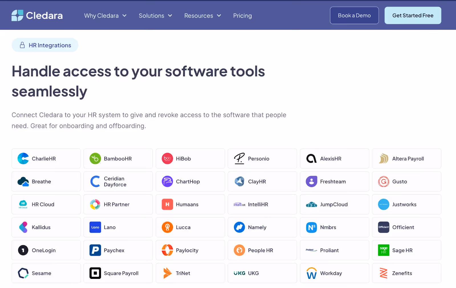Click the Workday W logo
Viewport: 456px width, 288px height.
(x=312, y=273)
